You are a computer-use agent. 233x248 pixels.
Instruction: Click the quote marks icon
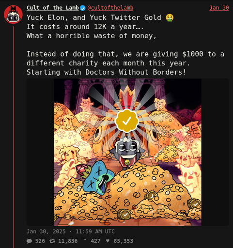point(85,240)
